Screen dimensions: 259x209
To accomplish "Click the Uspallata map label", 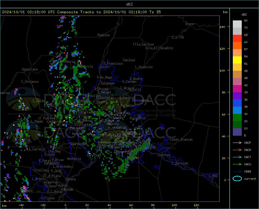I will click(x=30, y=69).
